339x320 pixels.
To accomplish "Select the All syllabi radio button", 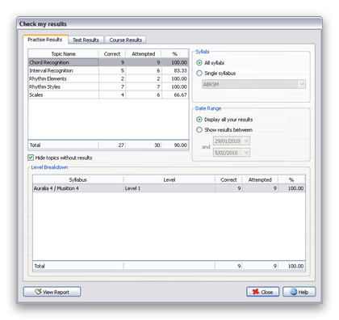I will 199,63.
